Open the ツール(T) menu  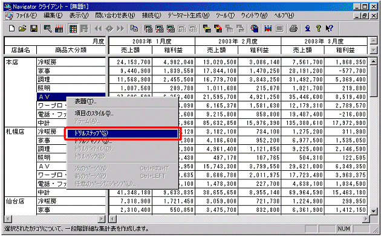[x=225, y=16]
